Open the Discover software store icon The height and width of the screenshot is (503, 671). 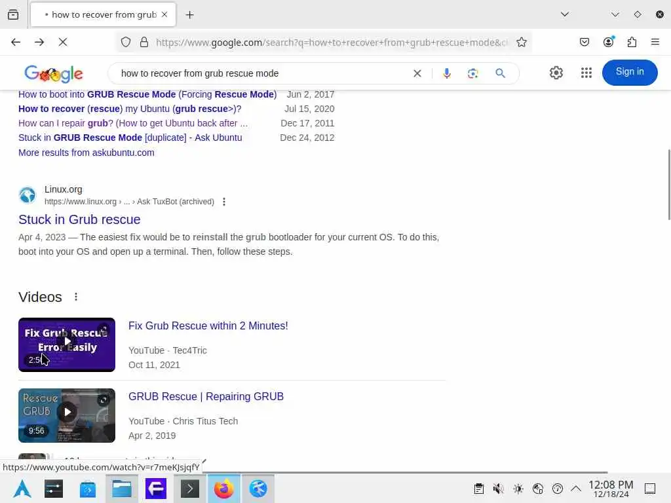coord(88,489)
